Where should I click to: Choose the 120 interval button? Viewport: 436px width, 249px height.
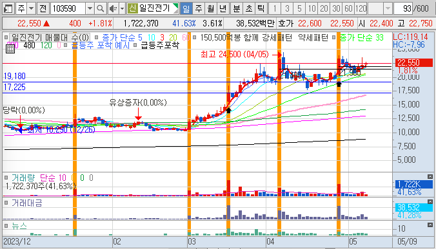coord(361,8)
